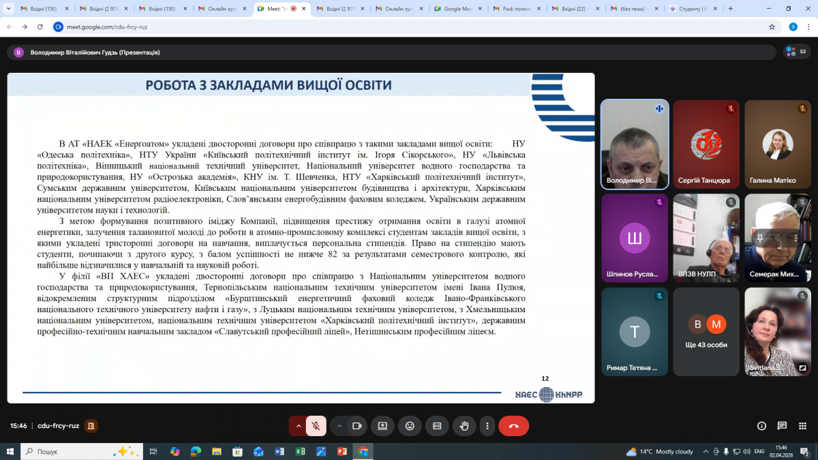Image resolution: width=818 pixels, height=460 pixels.
Task: Click weather widget '14°C Mostly cloudy'
Action: 659,451
